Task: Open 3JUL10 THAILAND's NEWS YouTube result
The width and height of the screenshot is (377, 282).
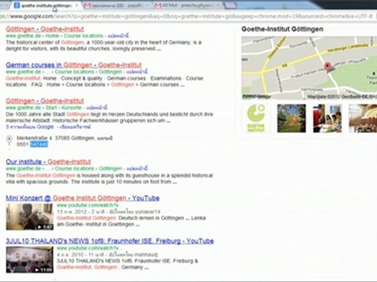Action: pos(110,241)
